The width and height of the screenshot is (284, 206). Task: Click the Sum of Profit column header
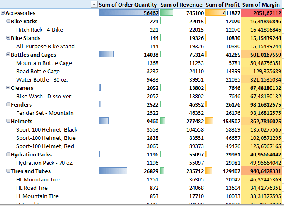223,5
